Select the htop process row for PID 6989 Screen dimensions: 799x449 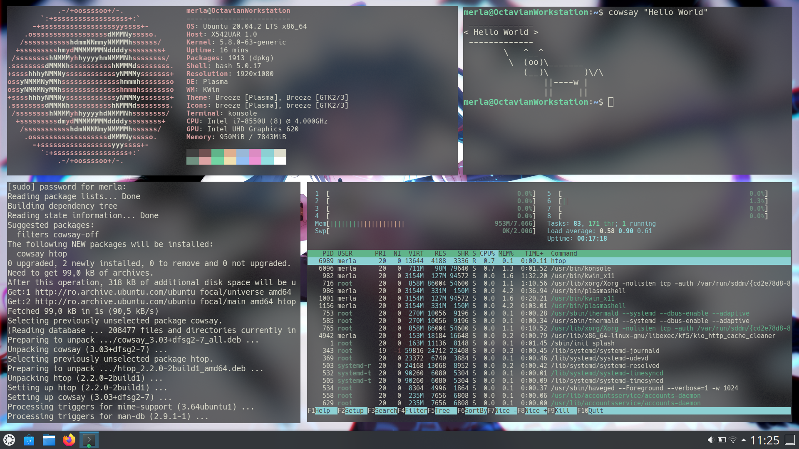pyautogui.click(x=458, y=261)
